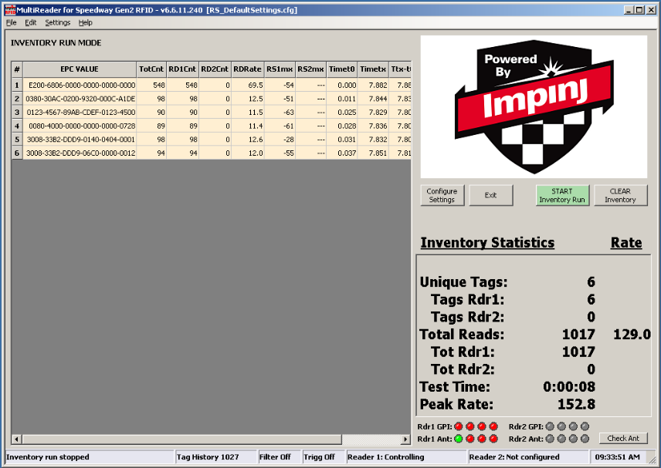Click the last red Rdr1 Ant indicator

[x=493, y=439]
